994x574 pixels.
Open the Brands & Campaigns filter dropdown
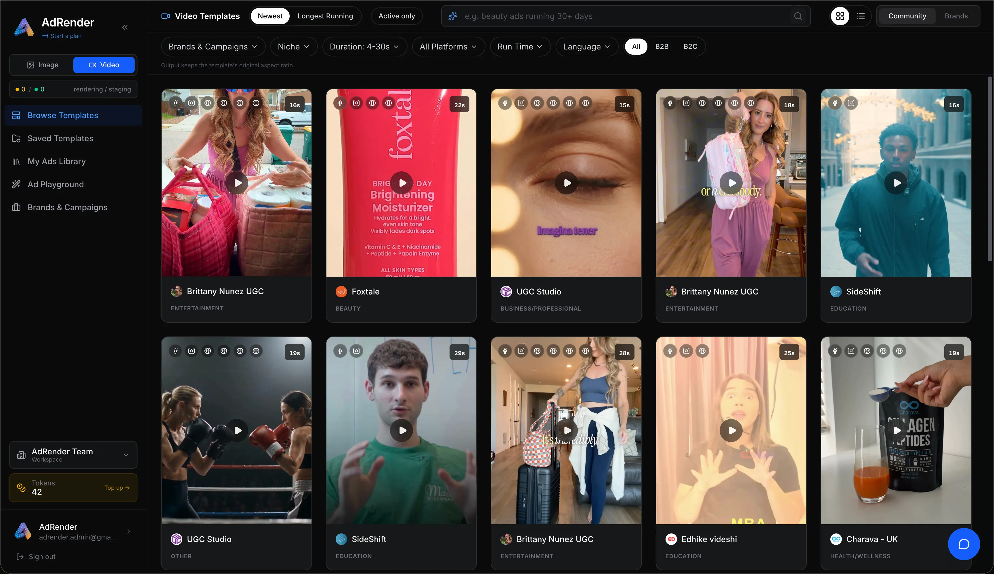pos(213,47)
